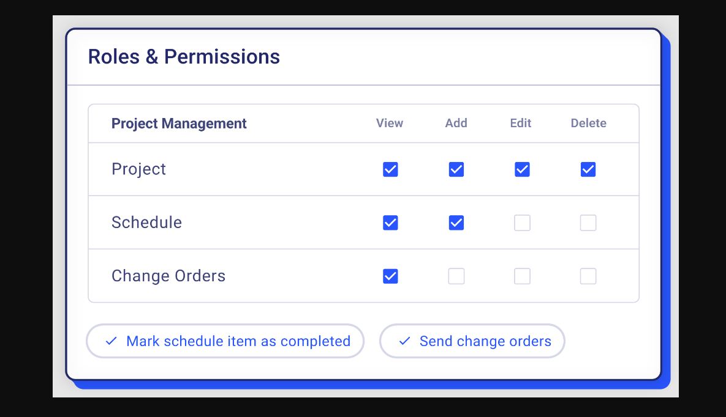Image resolution: width=726 pixels, height=417 pixels.
Task: Check Change Orders Edit checkbox
Action: [x=522, y=276]
